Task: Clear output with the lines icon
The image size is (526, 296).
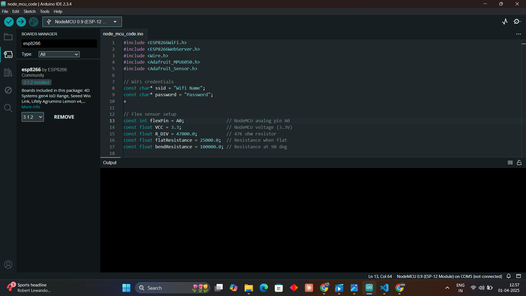Action: coord(510,163)
